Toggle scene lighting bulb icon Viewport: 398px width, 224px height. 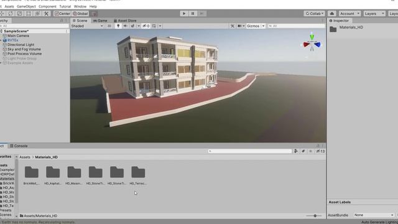click(118, 26)
